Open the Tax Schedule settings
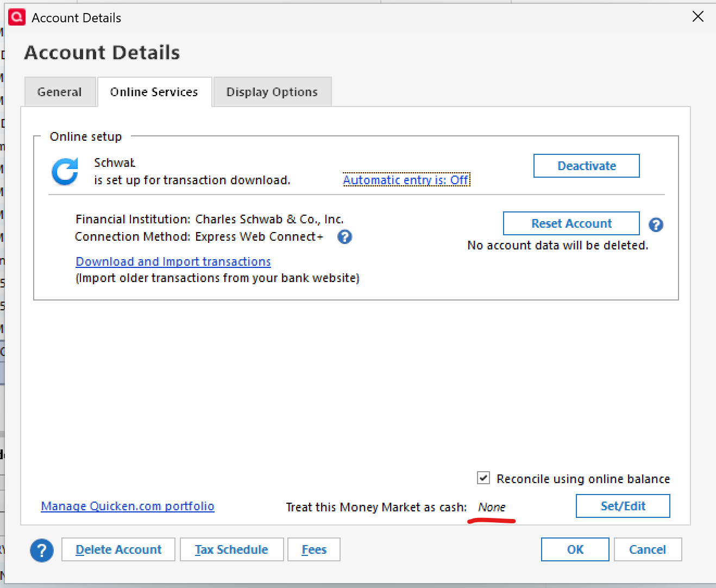Image resolution: width=716 pixels, height=588 pixels. point(231,549)
